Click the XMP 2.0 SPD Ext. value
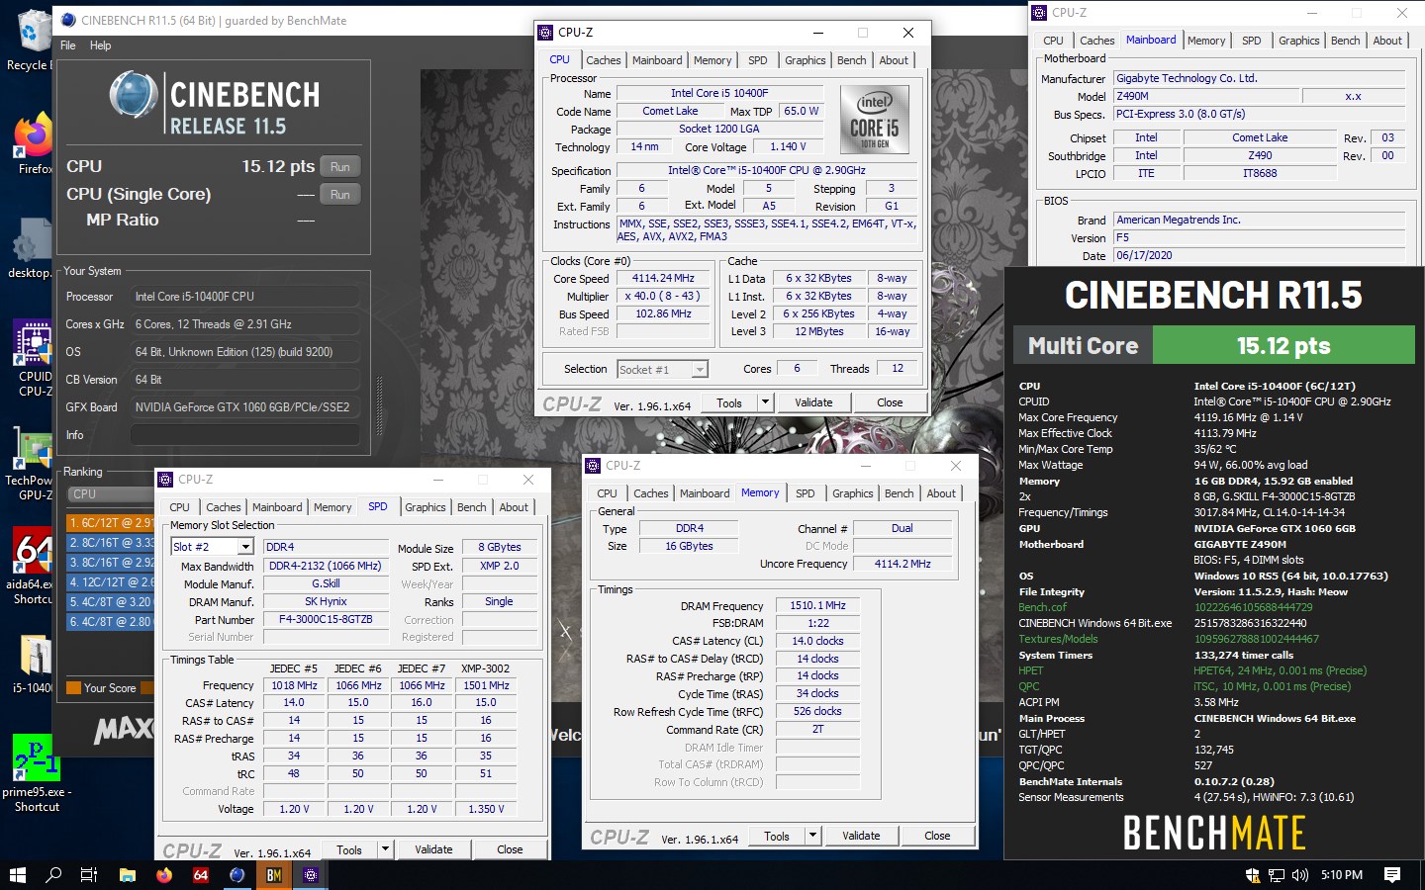The height and width of the screenshot is (890, 1425). [x=499, y=566]
